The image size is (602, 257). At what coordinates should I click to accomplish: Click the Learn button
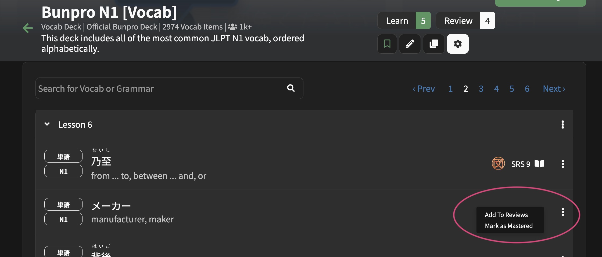[404, 20]
